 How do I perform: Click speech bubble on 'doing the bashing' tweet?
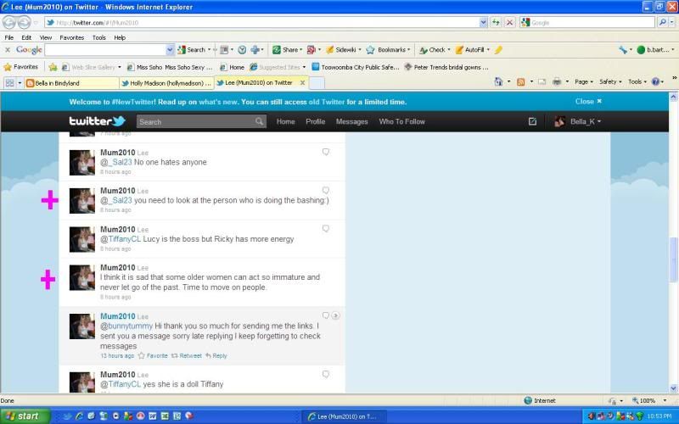pyautogui.click(x=326, y=190)
